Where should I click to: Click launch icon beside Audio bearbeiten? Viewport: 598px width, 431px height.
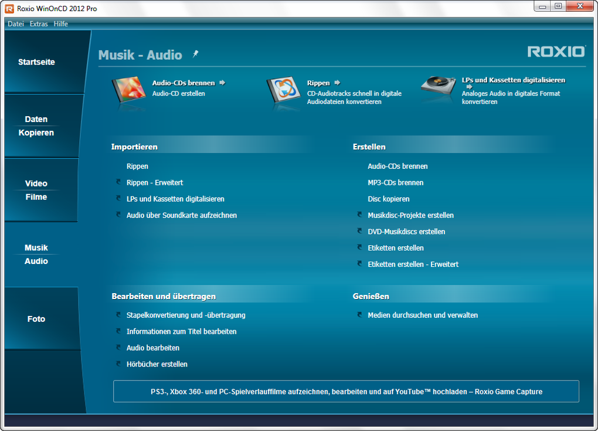118,348
